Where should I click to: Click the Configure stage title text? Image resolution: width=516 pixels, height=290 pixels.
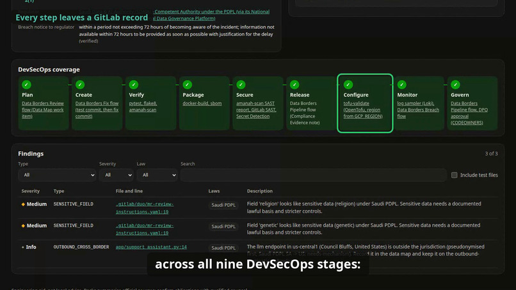pyautogui.click(x=356, y=95)
